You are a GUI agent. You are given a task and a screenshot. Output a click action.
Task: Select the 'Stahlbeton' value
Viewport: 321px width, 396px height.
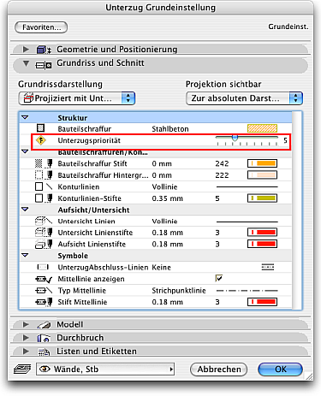click(170, 129)
